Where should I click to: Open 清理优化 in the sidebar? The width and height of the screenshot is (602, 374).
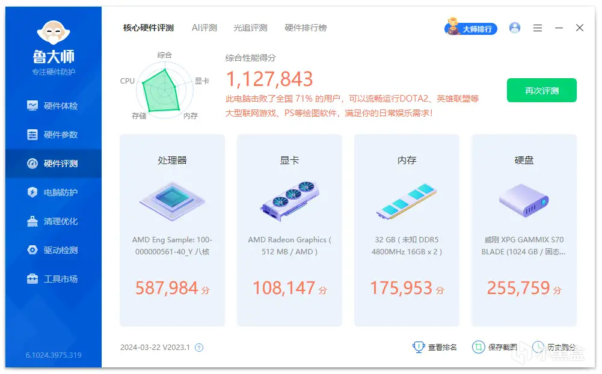(54, 221)
